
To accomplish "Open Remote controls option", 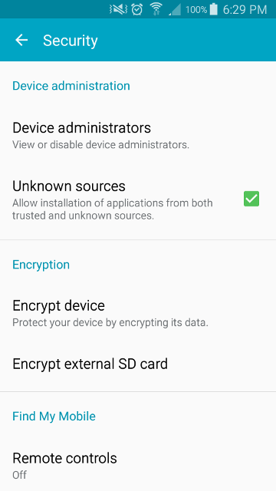I will (138, 466).
